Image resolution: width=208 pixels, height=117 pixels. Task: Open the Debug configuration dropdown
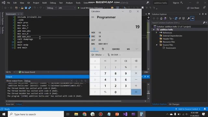click(x=52, y=8)
